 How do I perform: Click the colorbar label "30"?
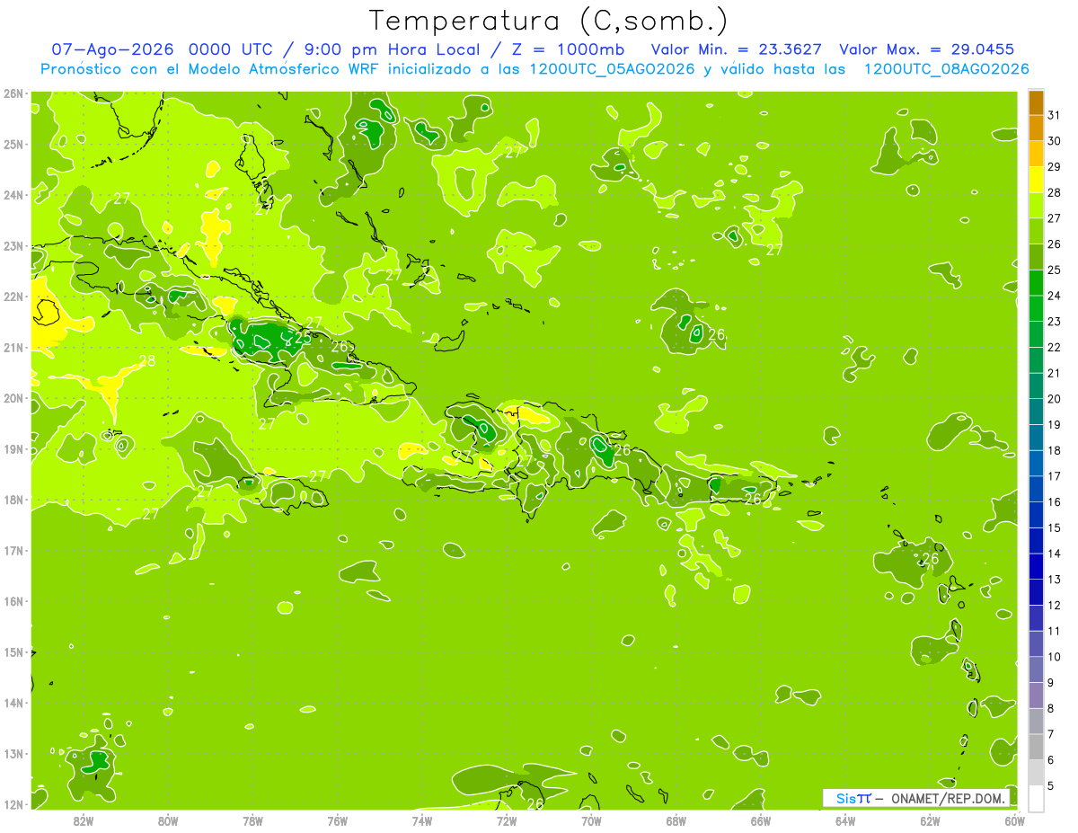1055,141
